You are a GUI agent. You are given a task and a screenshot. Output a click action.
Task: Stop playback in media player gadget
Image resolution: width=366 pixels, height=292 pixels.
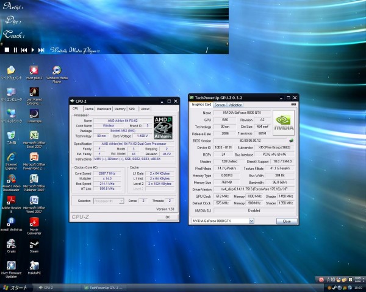tap(7, 50)
